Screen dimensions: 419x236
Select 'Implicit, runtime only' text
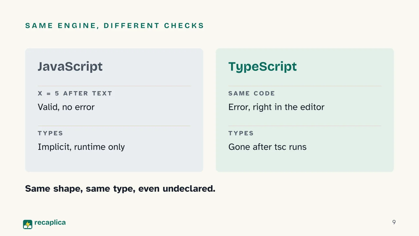click(x=81, y=147)
